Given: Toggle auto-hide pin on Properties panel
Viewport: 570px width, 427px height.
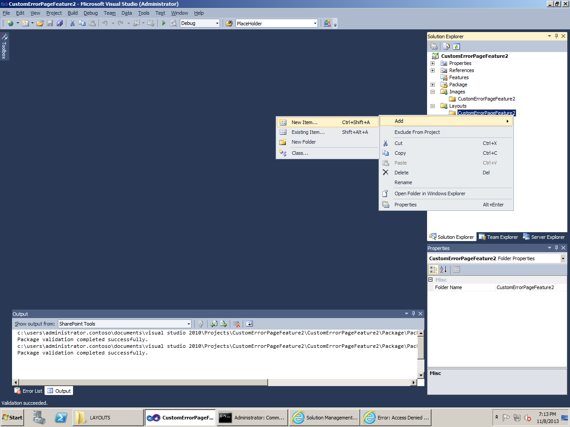Looking at the screenshot, I should [556, 248].
